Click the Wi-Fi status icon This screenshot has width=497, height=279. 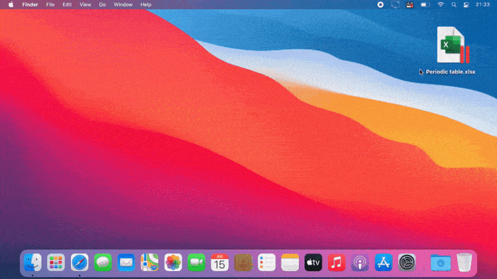[441, 5]
